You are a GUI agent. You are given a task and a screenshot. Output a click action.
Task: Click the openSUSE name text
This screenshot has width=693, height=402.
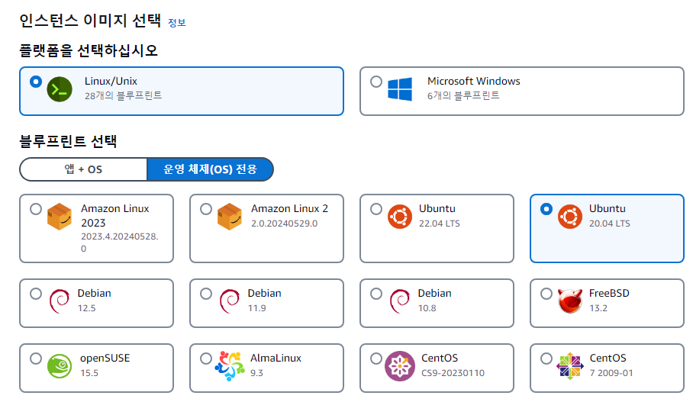pyautogui.click(x=105, y=359)
